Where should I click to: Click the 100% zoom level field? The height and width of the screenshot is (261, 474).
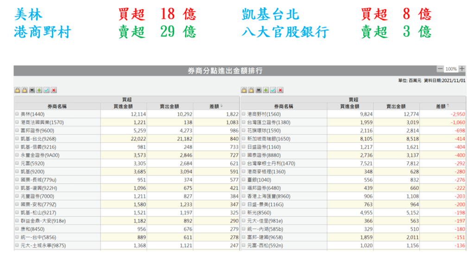(451, 69)
